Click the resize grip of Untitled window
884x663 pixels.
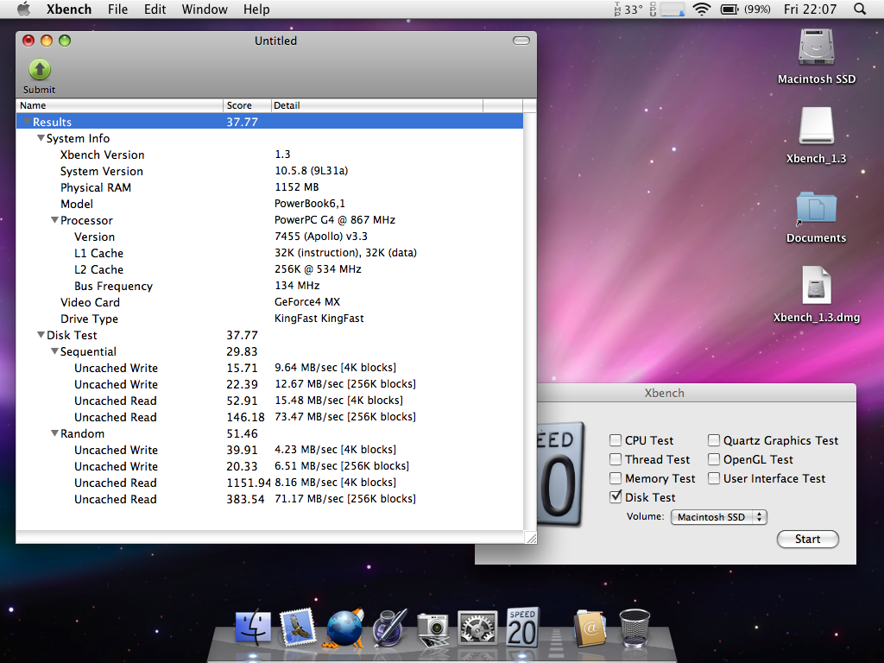click(531, 538)
